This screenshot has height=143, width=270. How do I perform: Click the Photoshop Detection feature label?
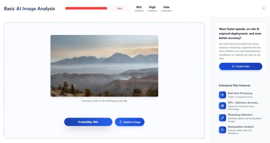pos(240,115)
